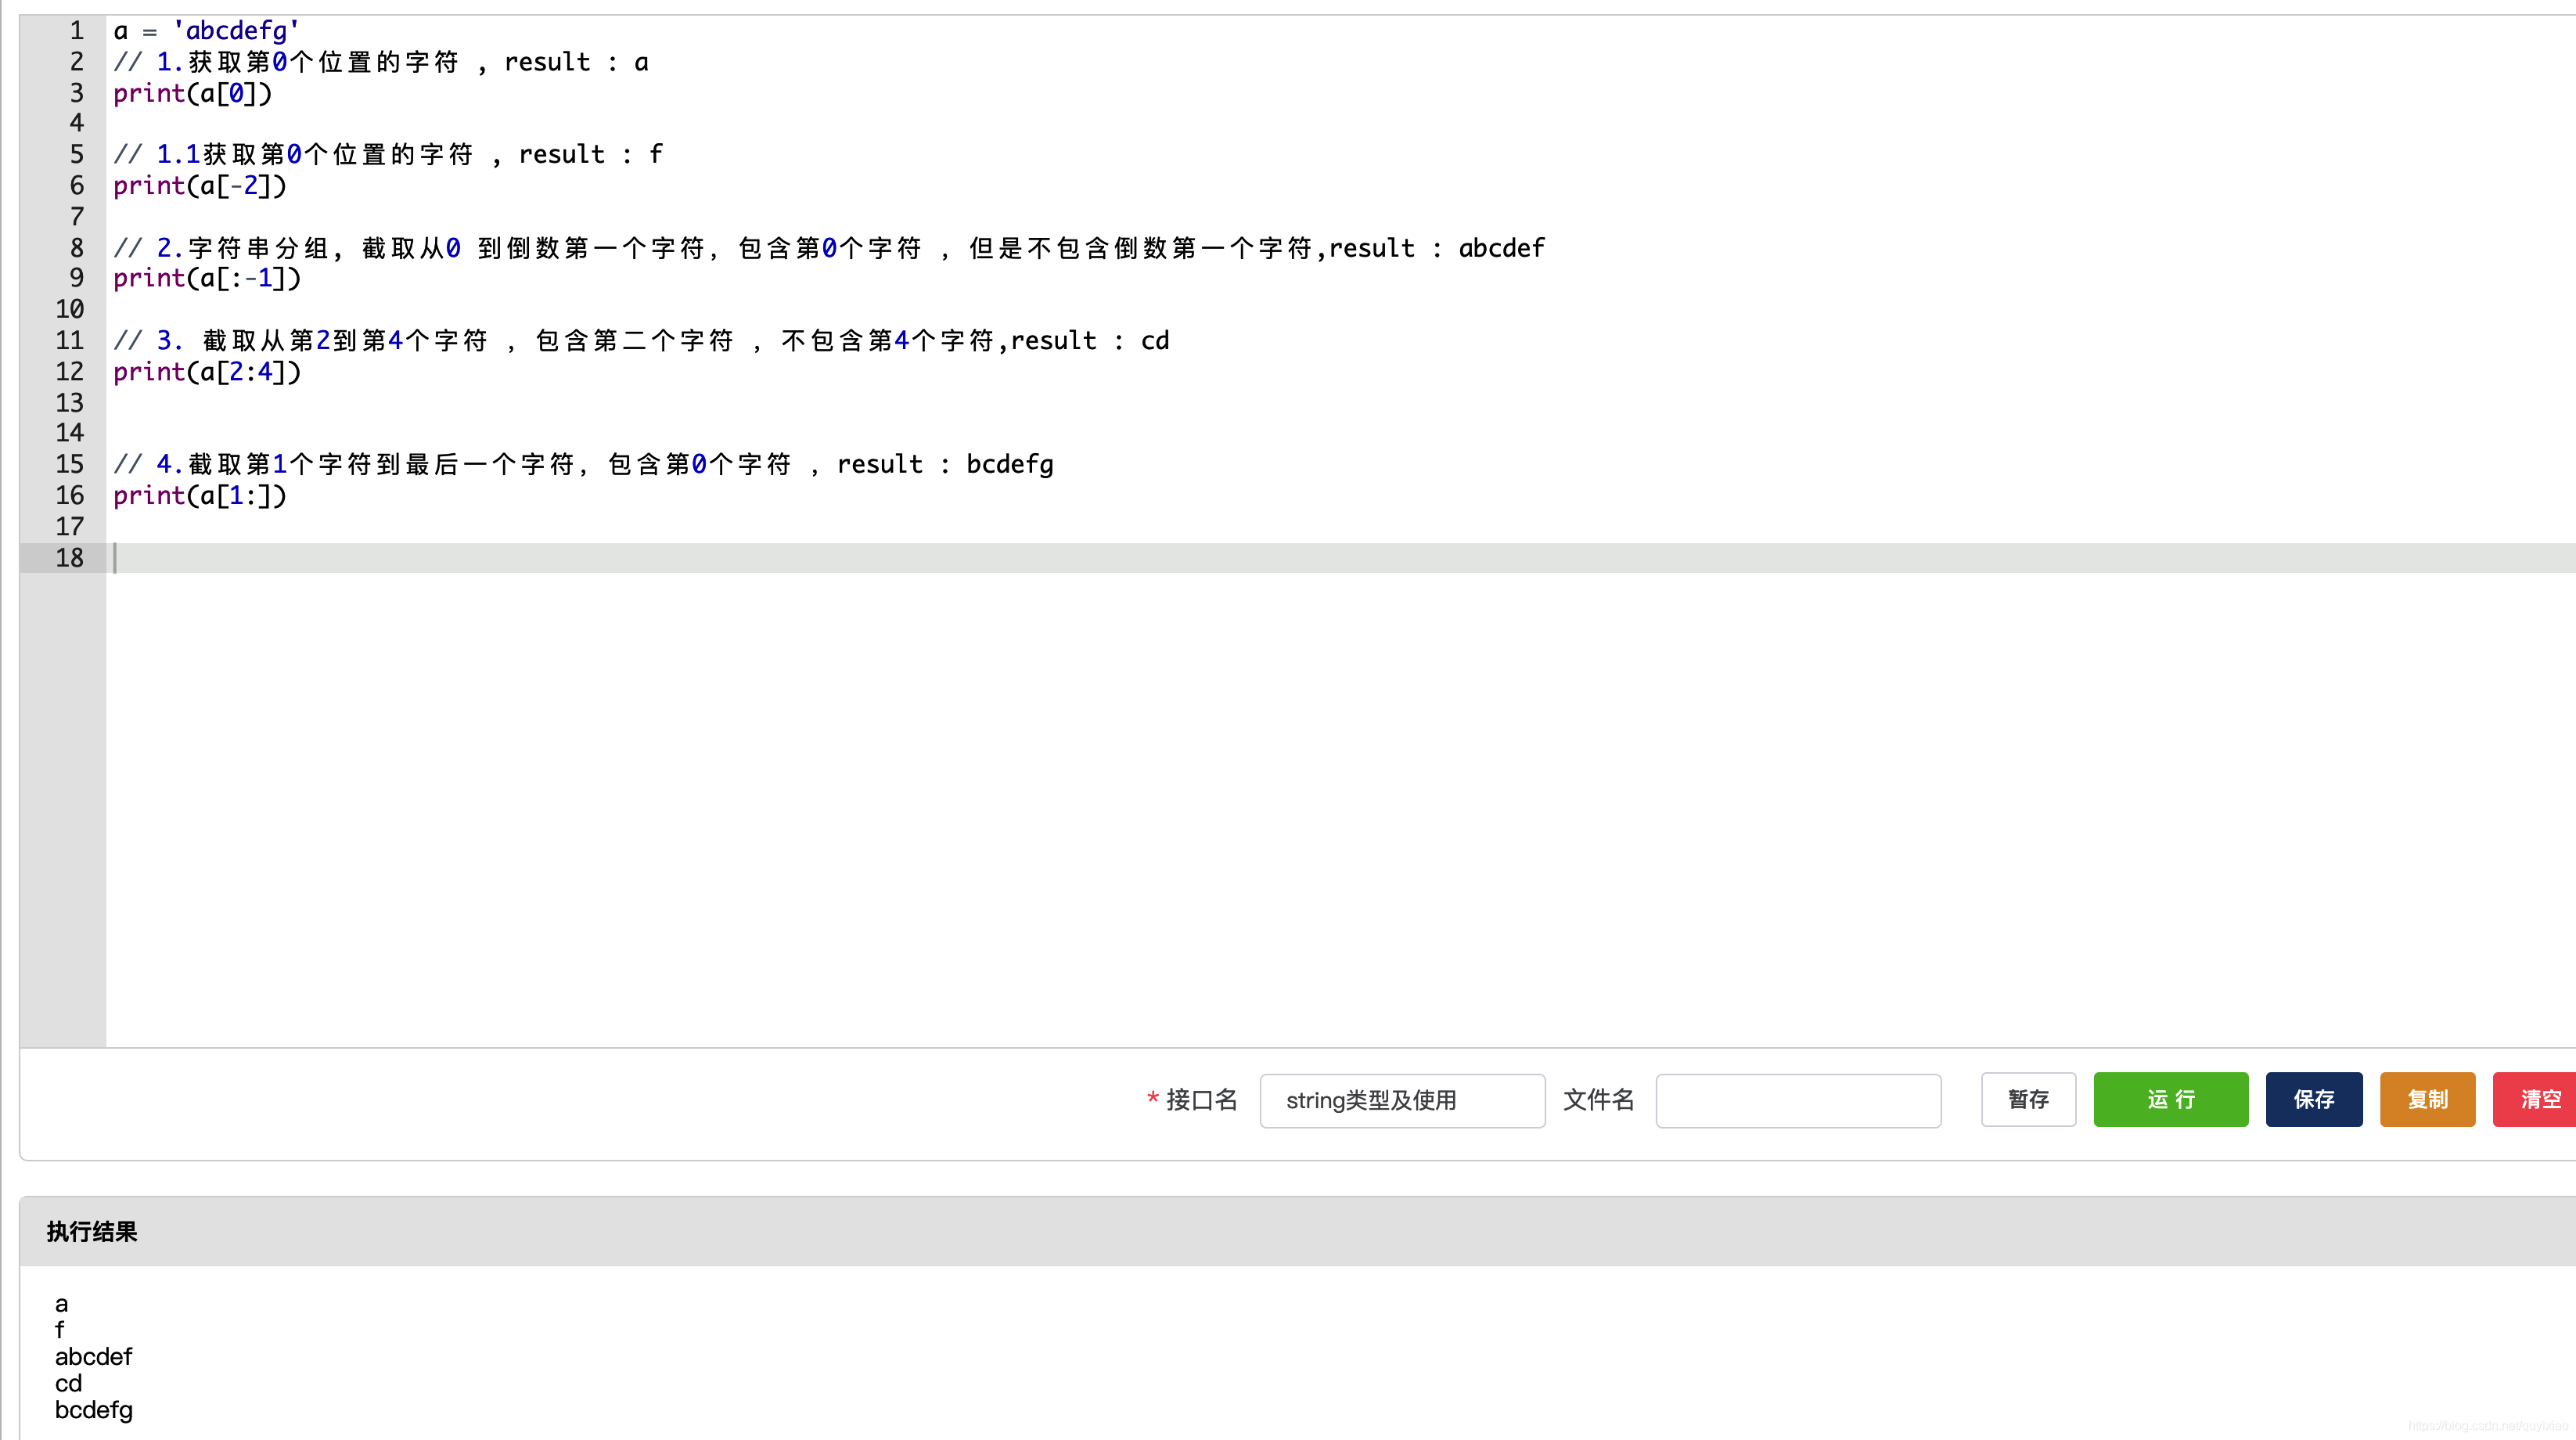The height and width of the screenshot is (1440, 2576).
Task: Place cursor on empty line 18 of editor
Action: pos(1340,558)
